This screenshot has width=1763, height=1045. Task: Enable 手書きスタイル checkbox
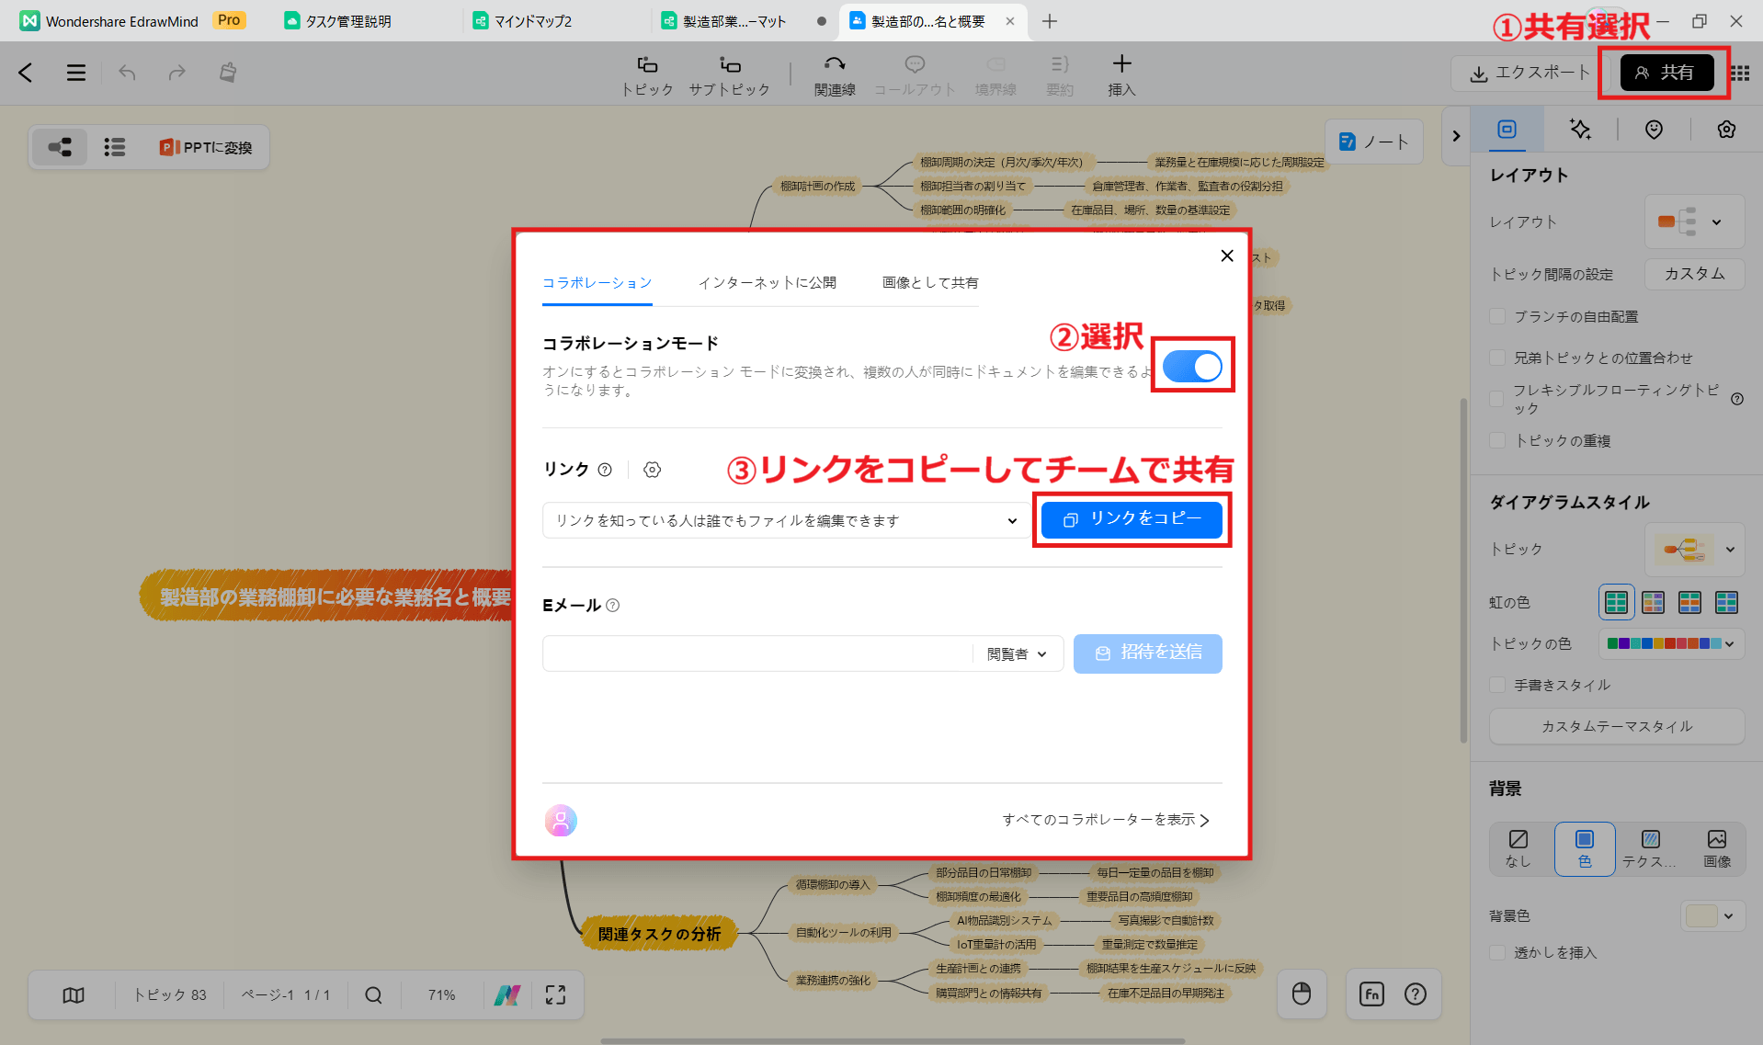point(1497,685)
